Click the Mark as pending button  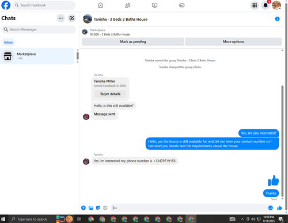(133, 41)
